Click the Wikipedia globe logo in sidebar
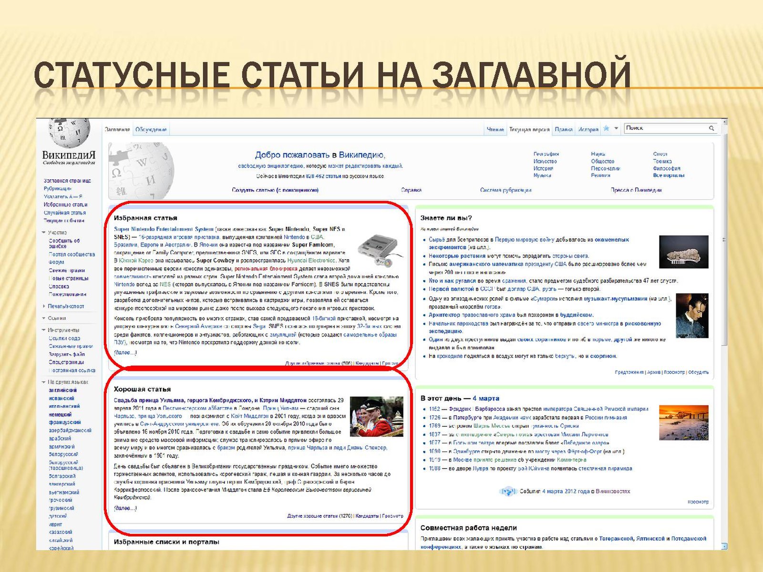The width and height of the screenshot is (763, 572). [69, 133]
